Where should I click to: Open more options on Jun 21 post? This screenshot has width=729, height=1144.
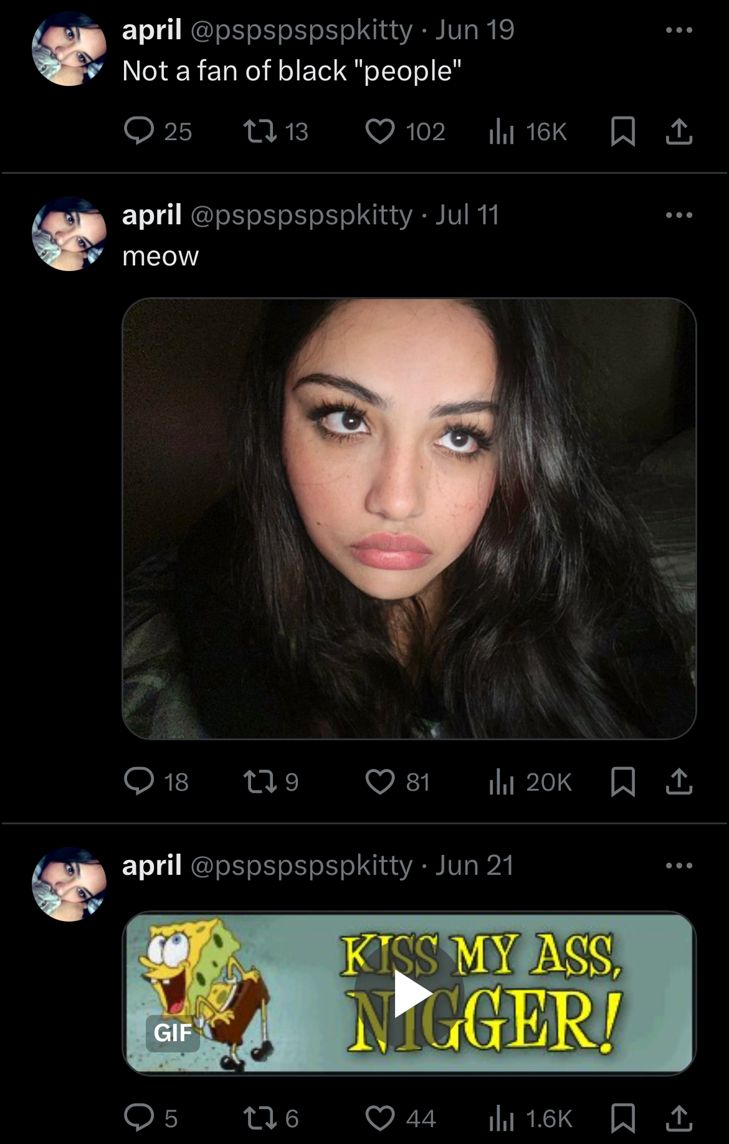click(679, 865)
